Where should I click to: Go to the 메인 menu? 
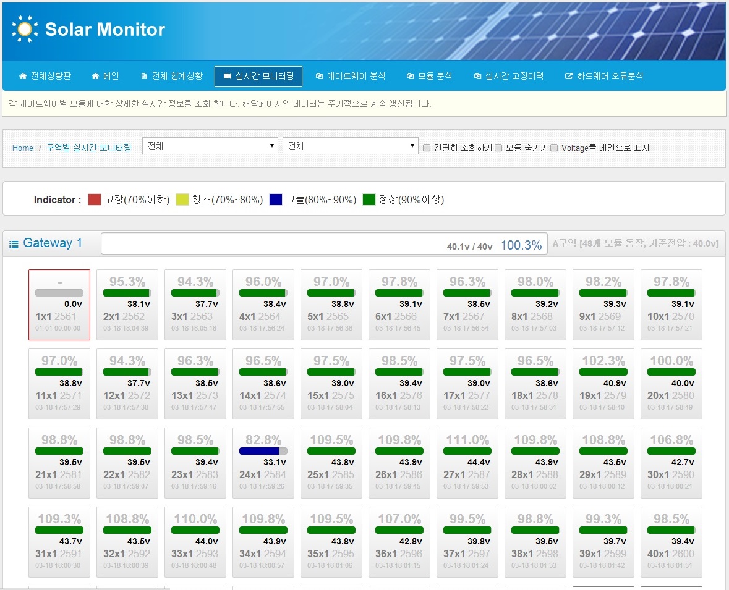point(105,76)
